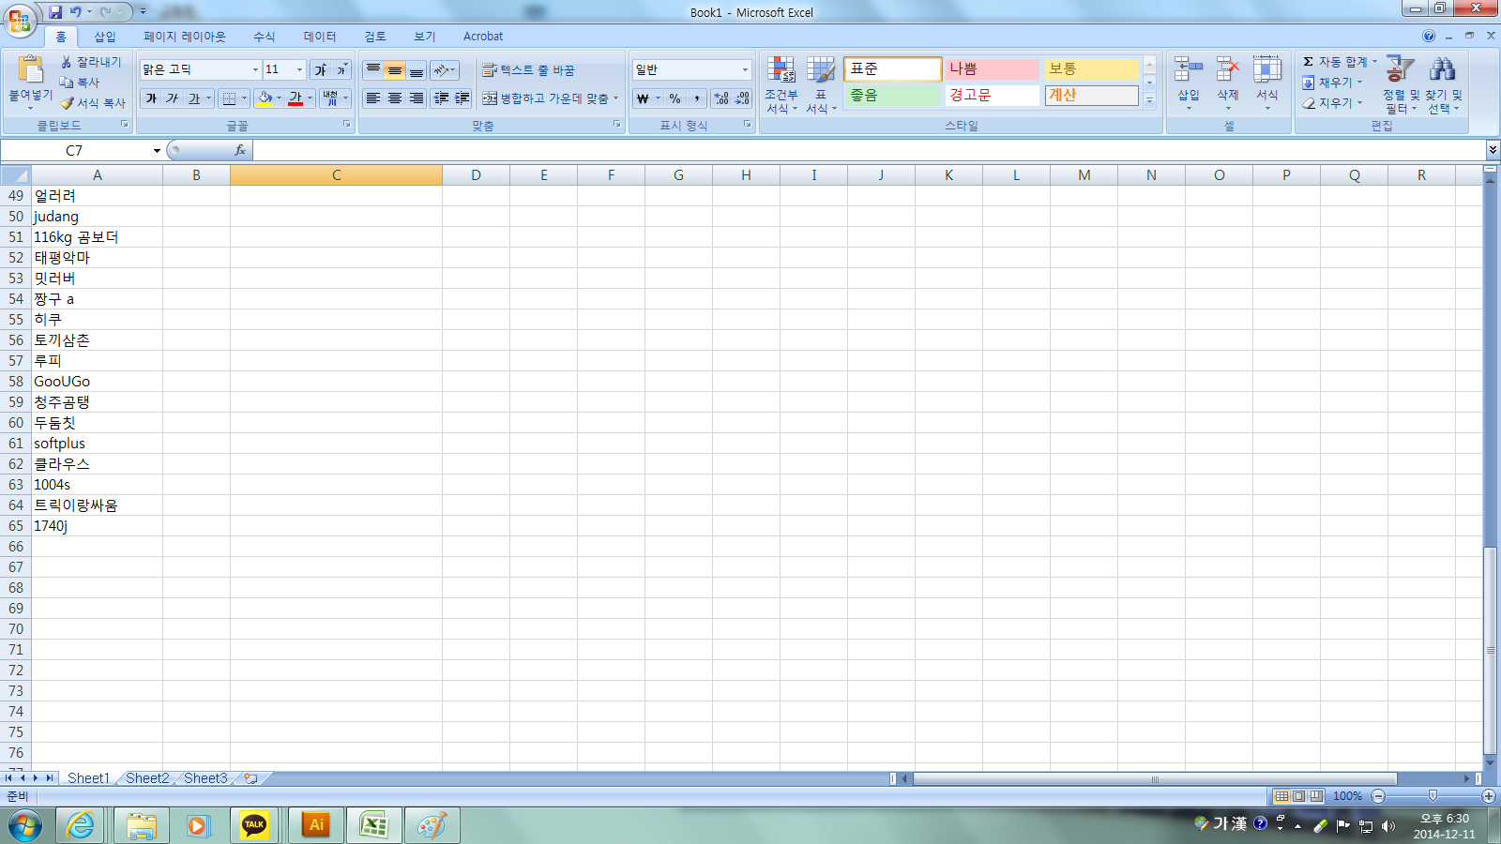Click the red font color icon
This screenshot has height=844, width=1501.
[x=296, y=98]
